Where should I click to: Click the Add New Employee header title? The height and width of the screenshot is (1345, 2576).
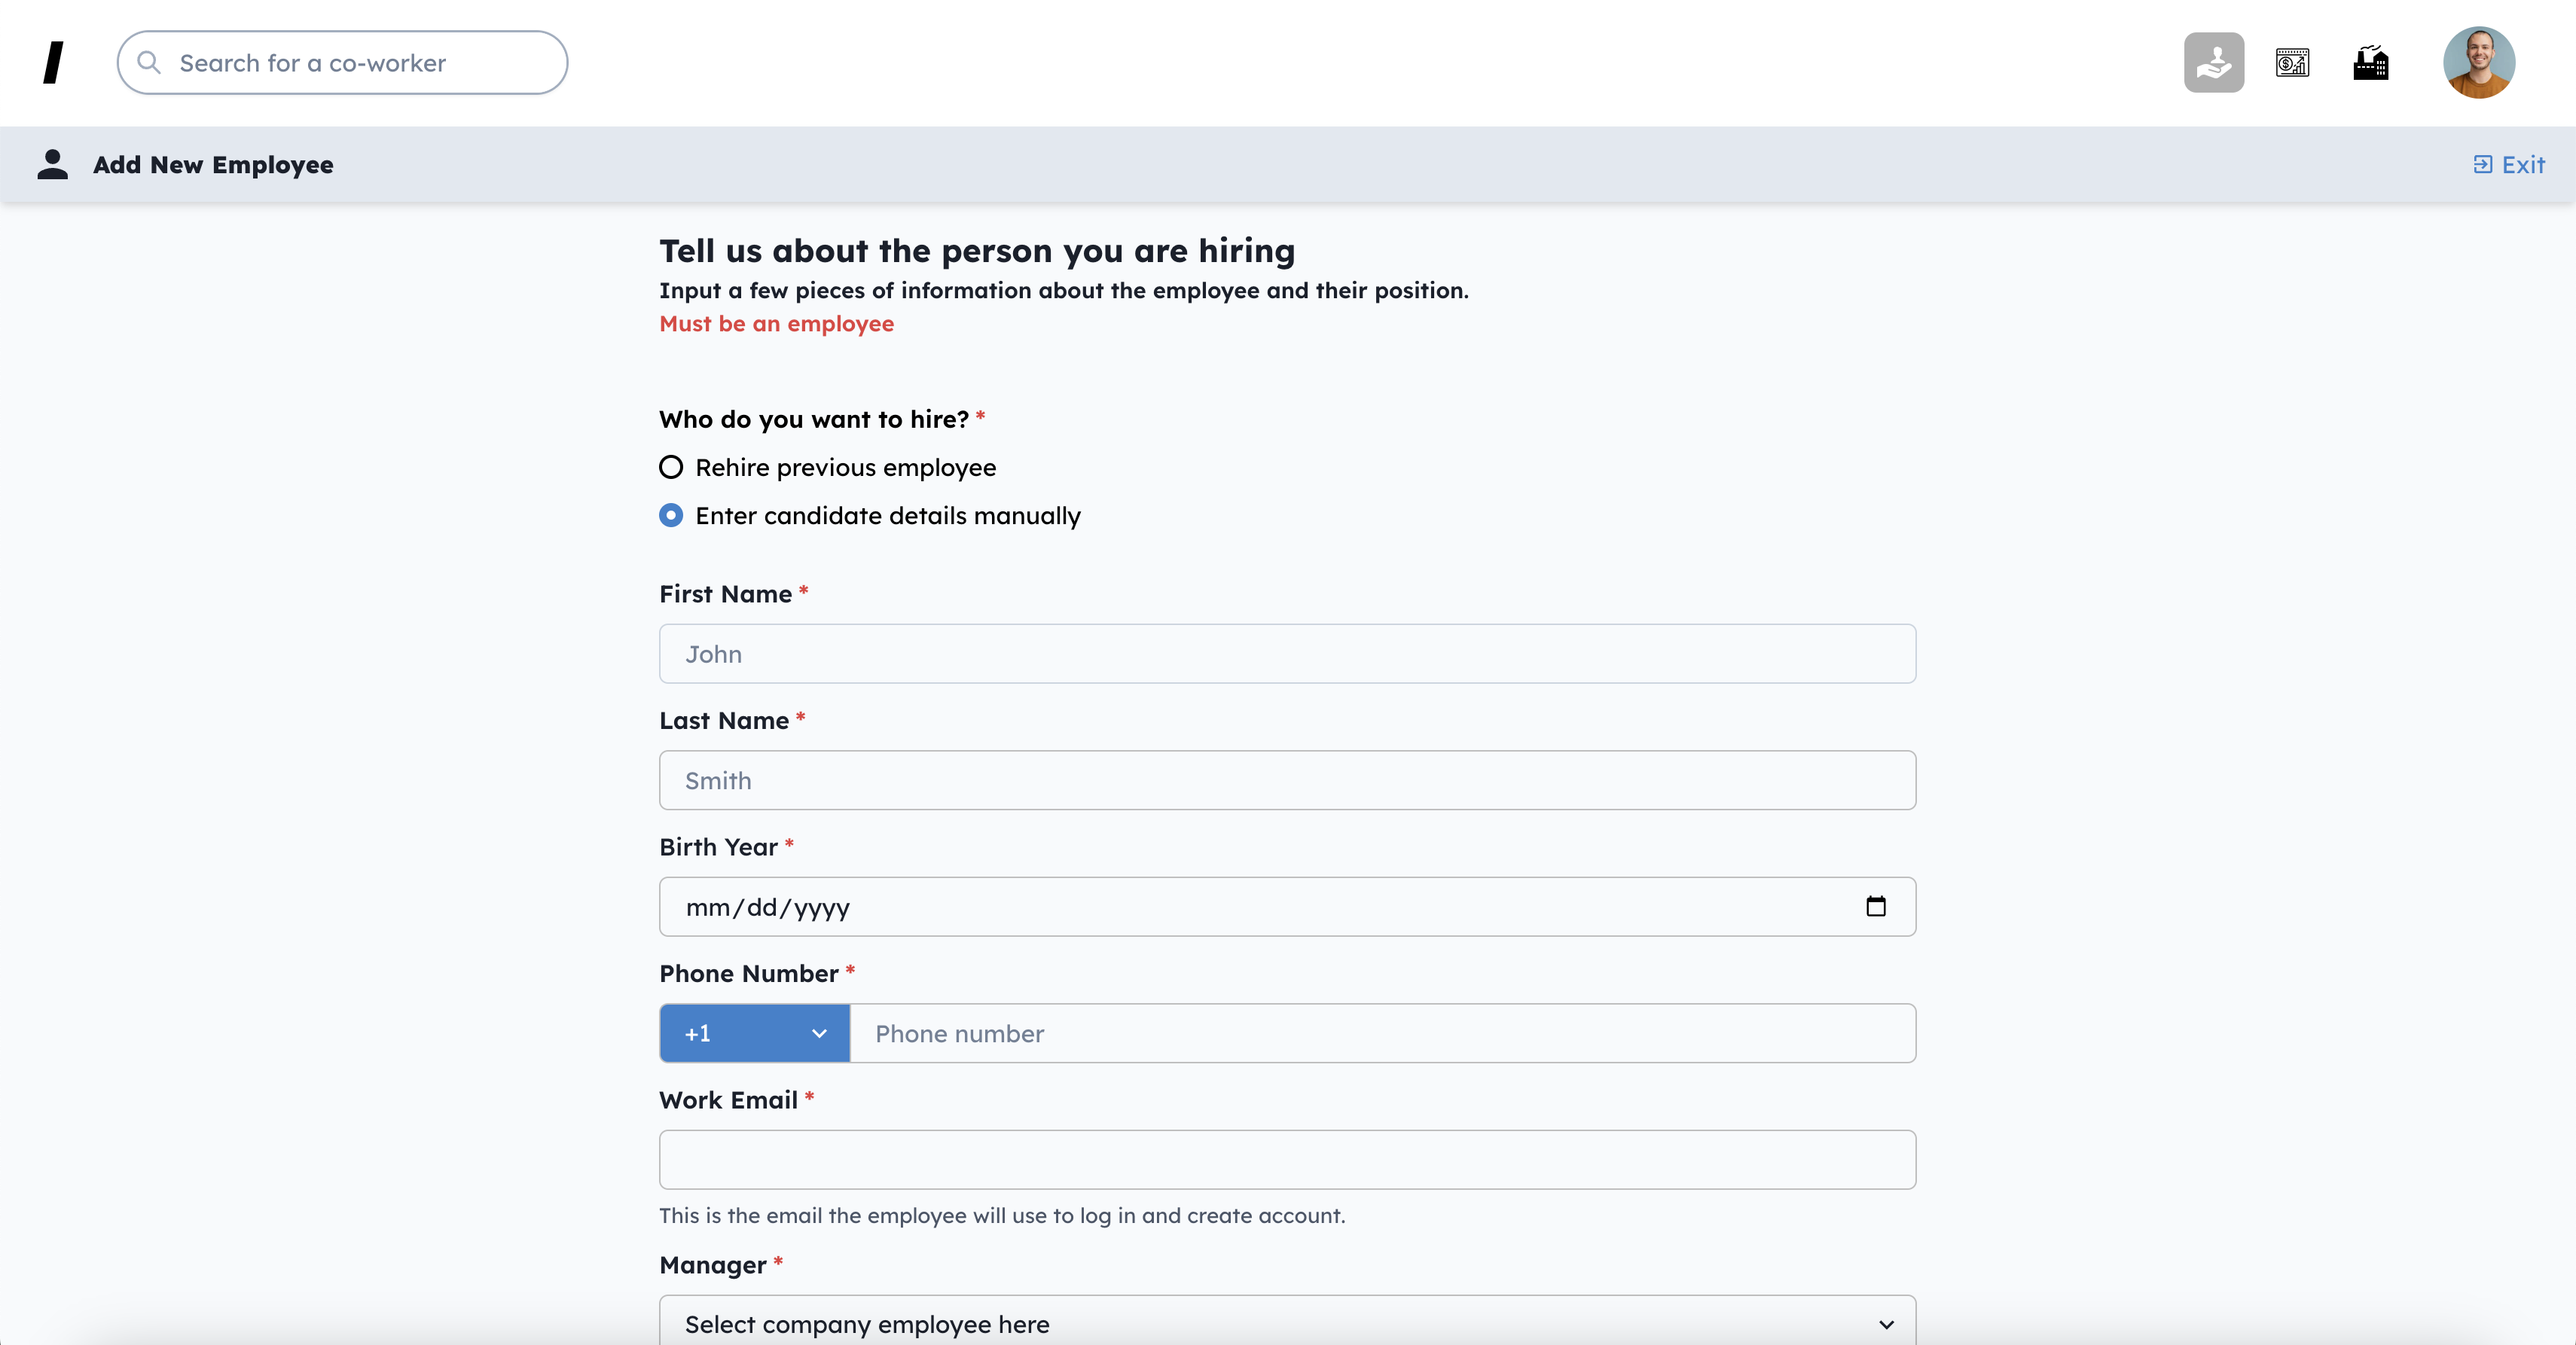213,165
